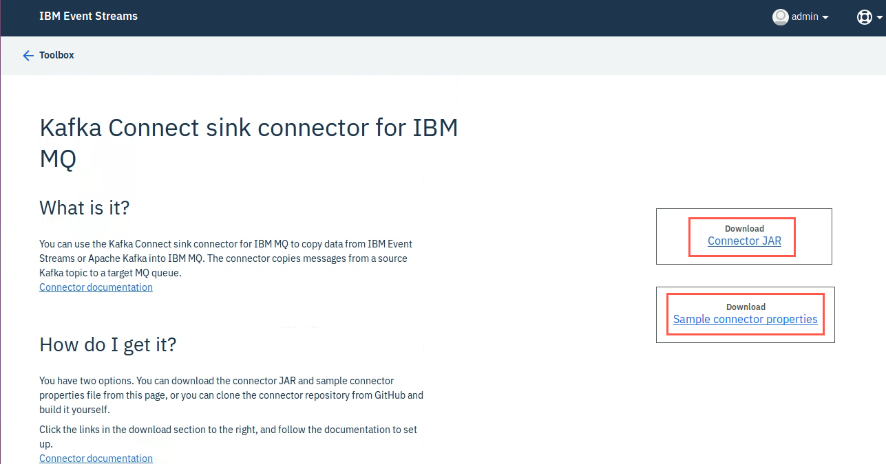Click the back arrow next to Toolbox

[x=28, y=56]
